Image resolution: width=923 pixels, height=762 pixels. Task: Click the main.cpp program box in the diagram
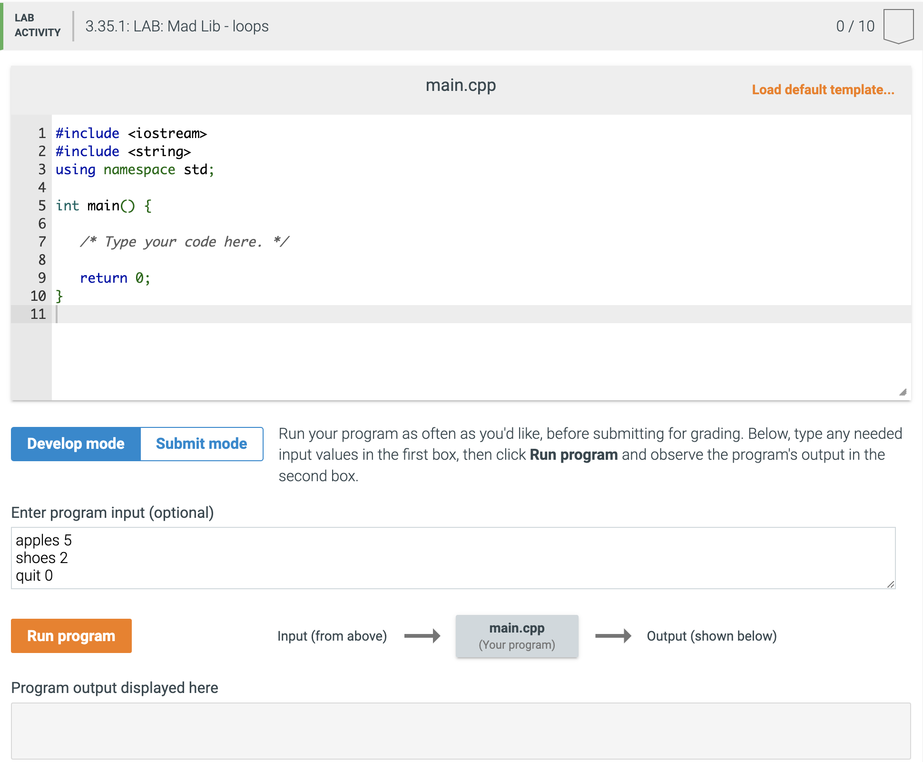point(517,636)
